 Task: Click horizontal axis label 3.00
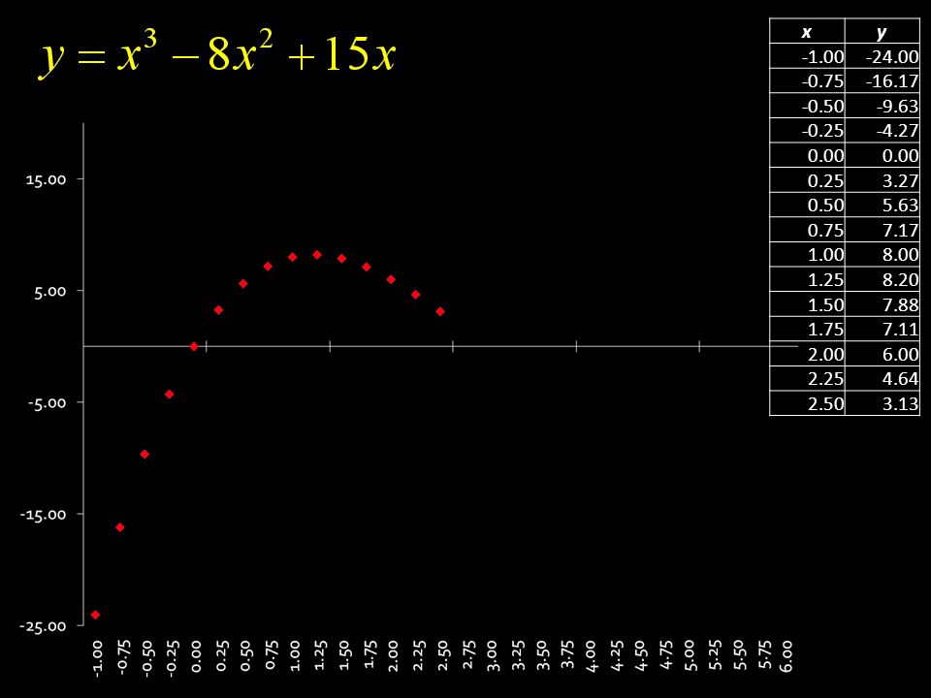click(x=493, y=656)
